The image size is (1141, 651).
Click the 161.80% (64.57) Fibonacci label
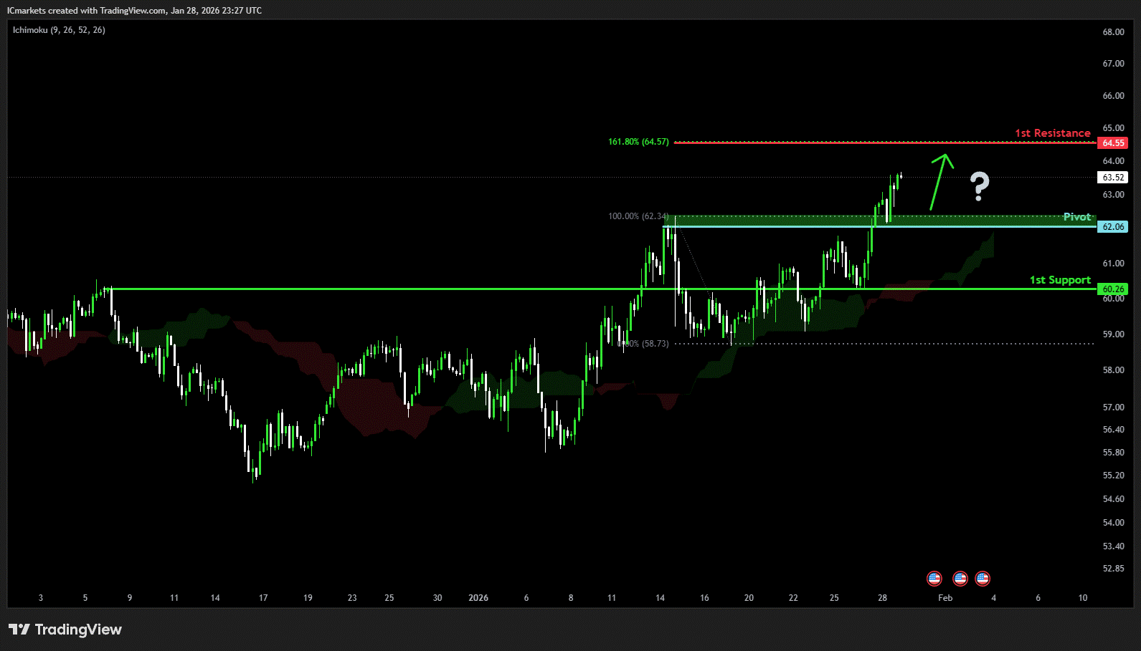coord(638,142)
